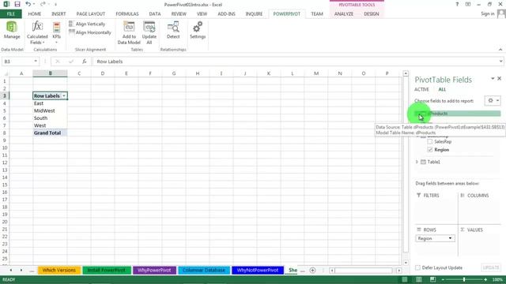The width and height of the screenshot is (506, 284).
Task: Click Align Vertically for slicers
Action: pyautogui.click(x=87, y=24)
